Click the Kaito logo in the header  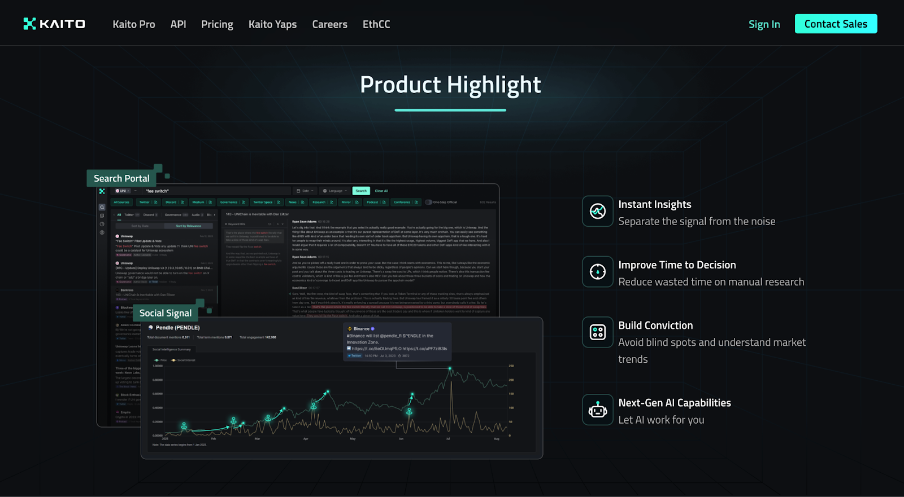[x=54, y=24]
